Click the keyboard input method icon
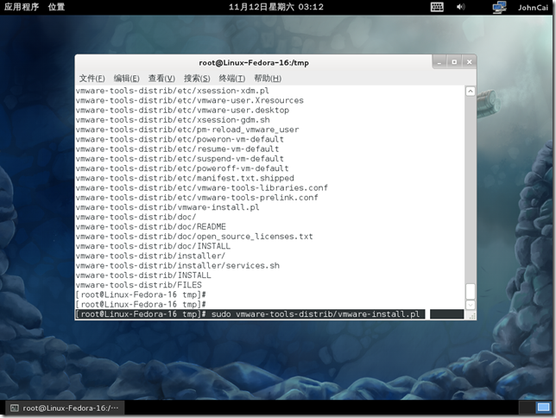556x418 pixels. pos(437,7)
